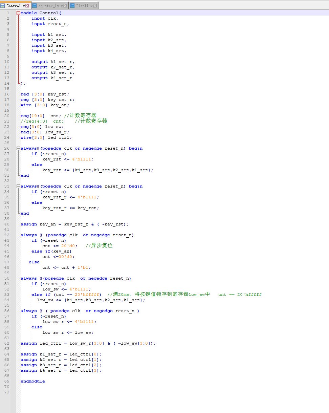This screenshot has width=329, height=413.
Task: Click the 'assign key_an' statement
Action: coord(75,224)
